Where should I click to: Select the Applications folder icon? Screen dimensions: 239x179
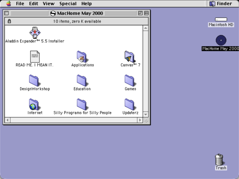(83, 56)
